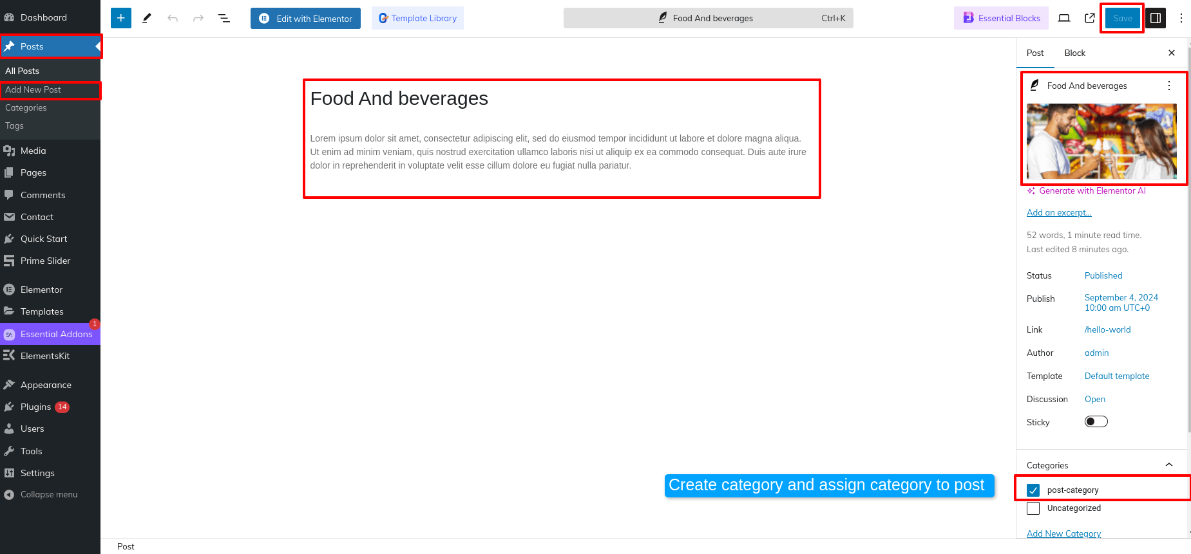The image size is (1191, 554).
Task: Open post actions menu beside Food And beverages
Action: point(1169,86)
